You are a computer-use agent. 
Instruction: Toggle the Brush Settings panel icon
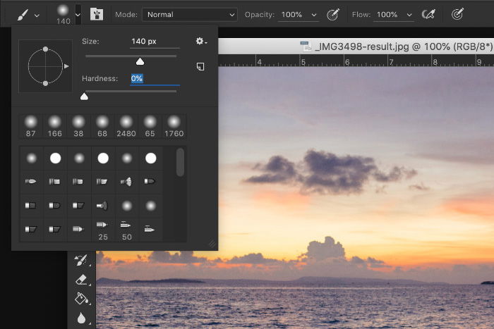(97, 15)
